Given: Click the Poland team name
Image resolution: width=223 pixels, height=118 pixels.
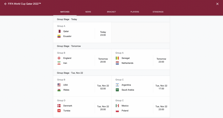Looking at the screenshot, I should [125, 111].
